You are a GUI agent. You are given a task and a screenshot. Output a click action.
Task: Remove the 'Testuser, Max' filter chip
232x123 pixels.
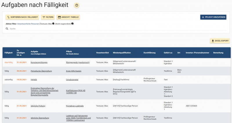[53, 24]
